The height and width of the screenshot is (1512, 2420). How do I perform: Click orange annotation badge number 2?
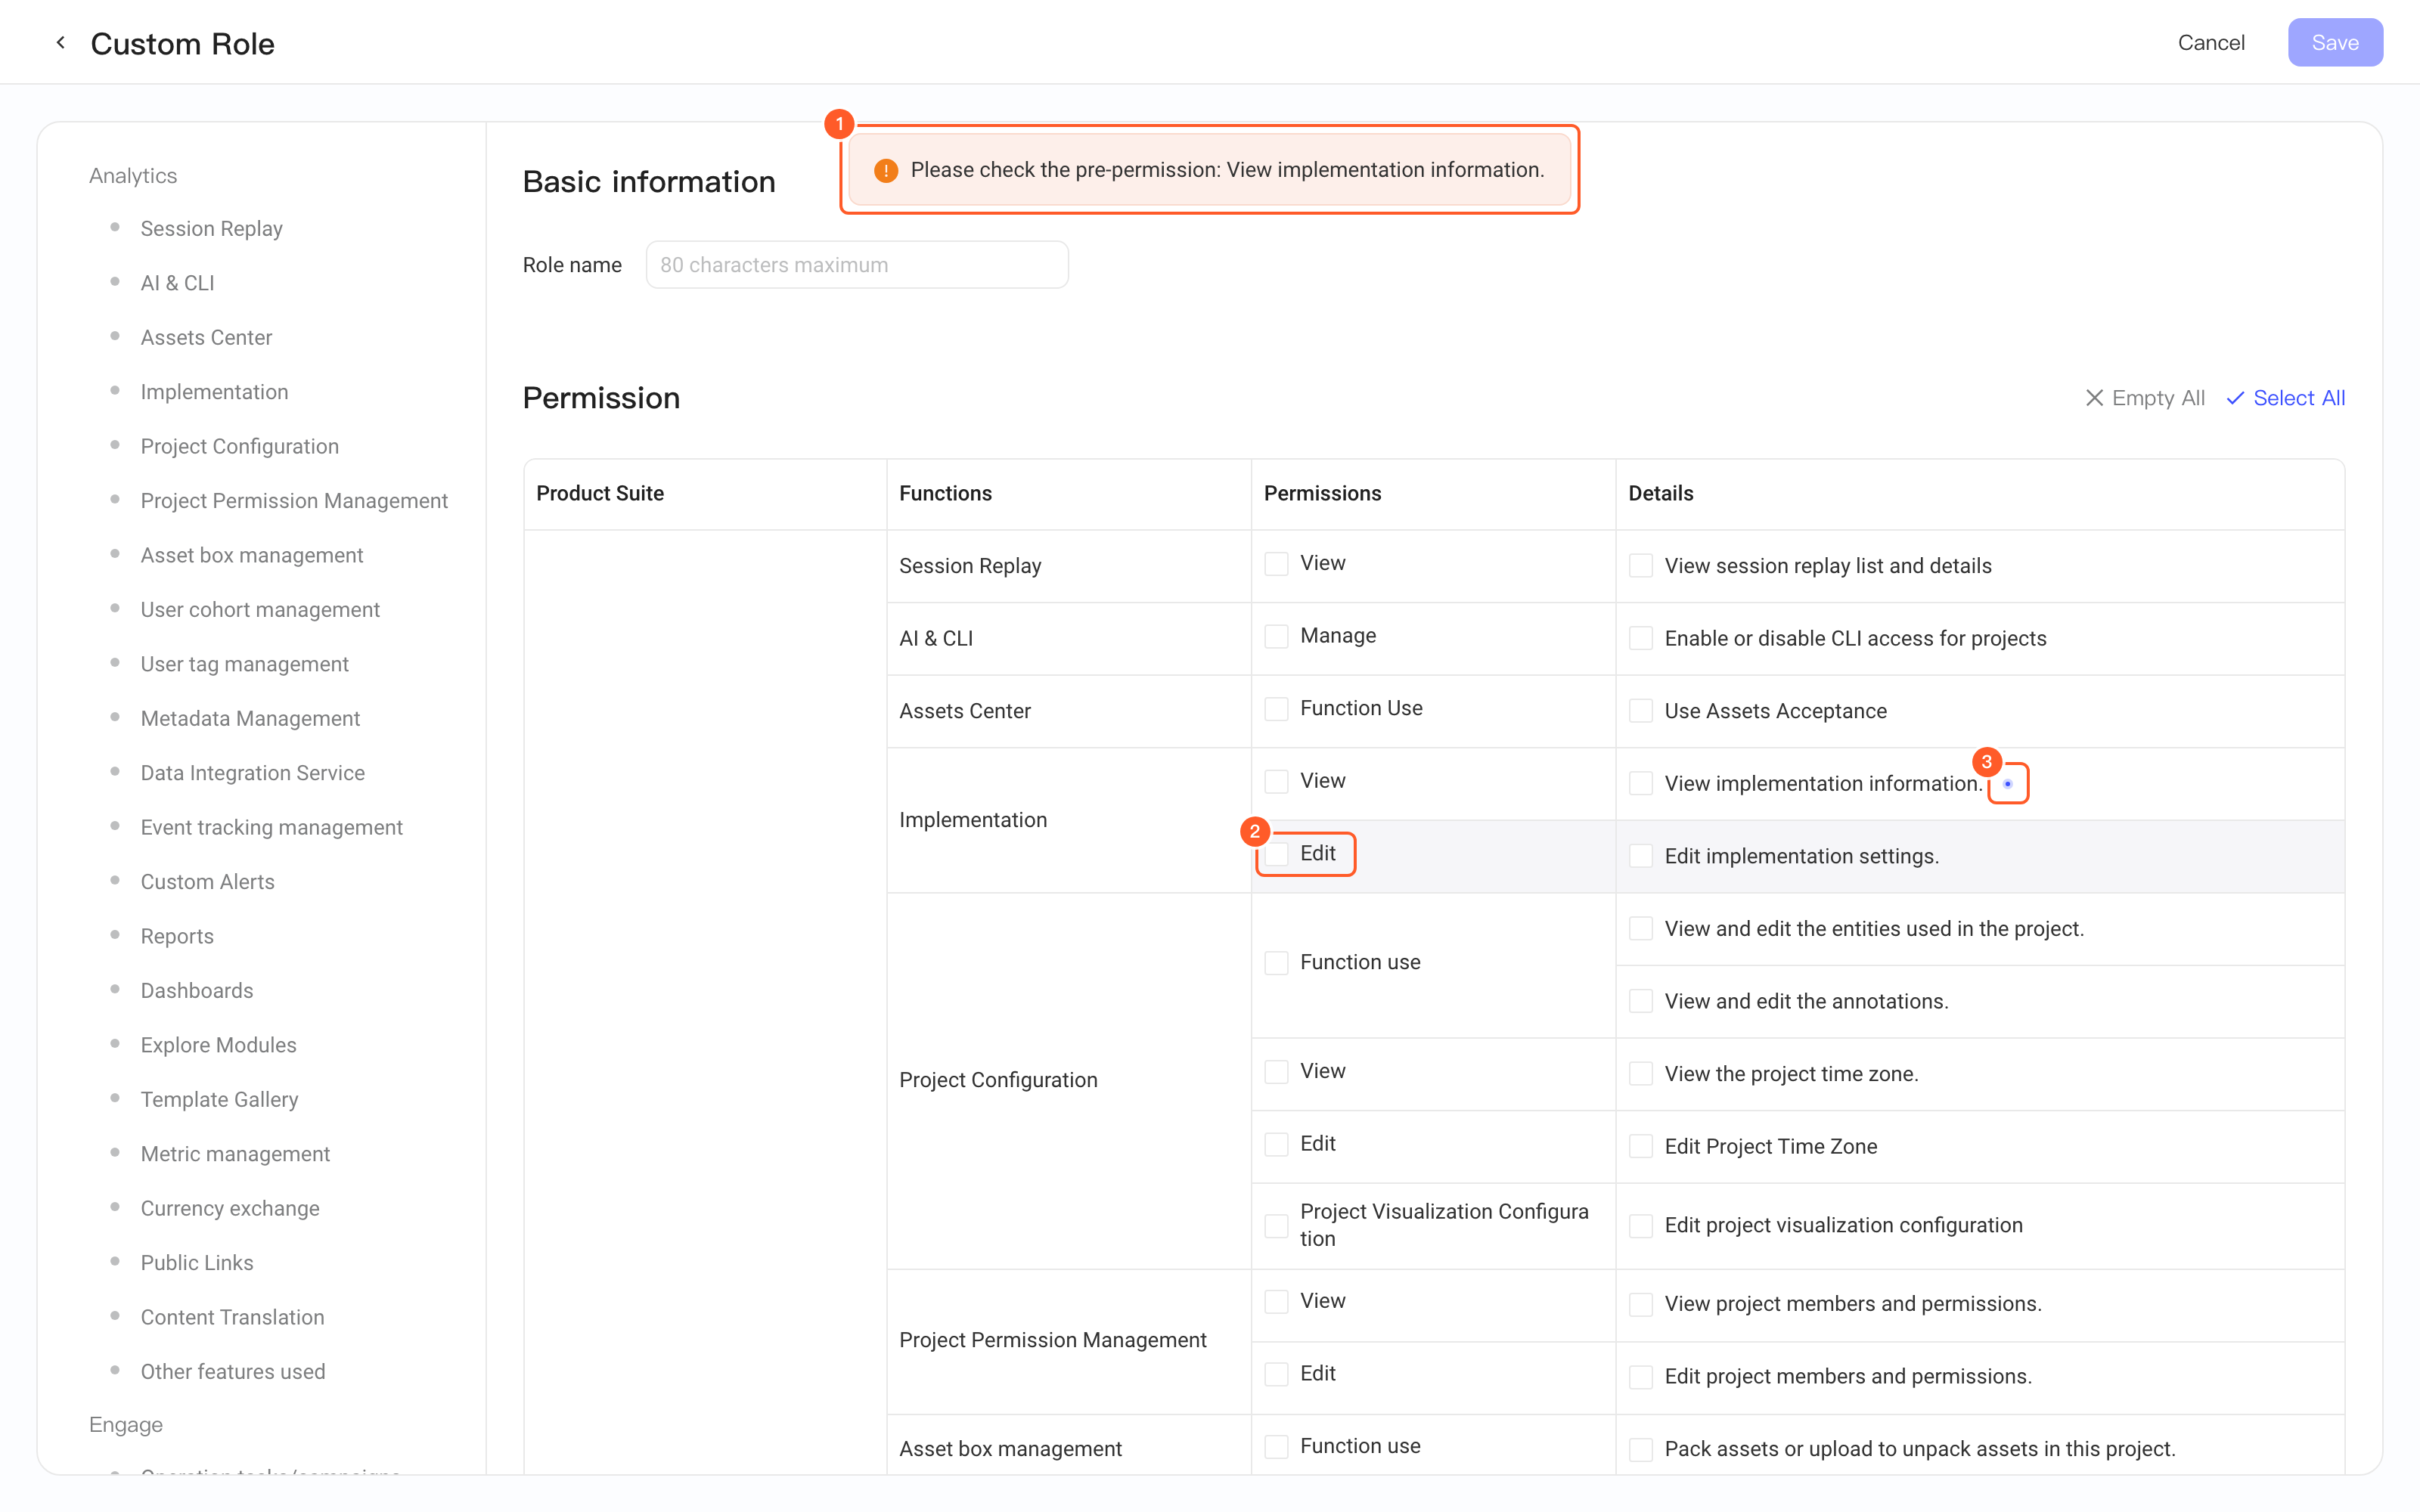(1254, 831)
